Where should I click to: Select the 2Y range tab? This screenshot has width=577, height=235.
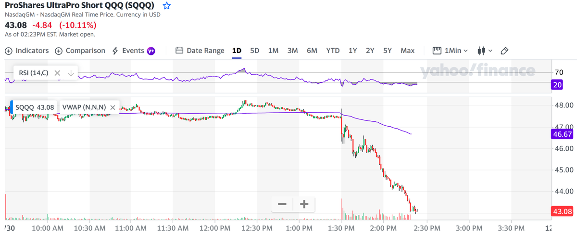pos(370,51)
